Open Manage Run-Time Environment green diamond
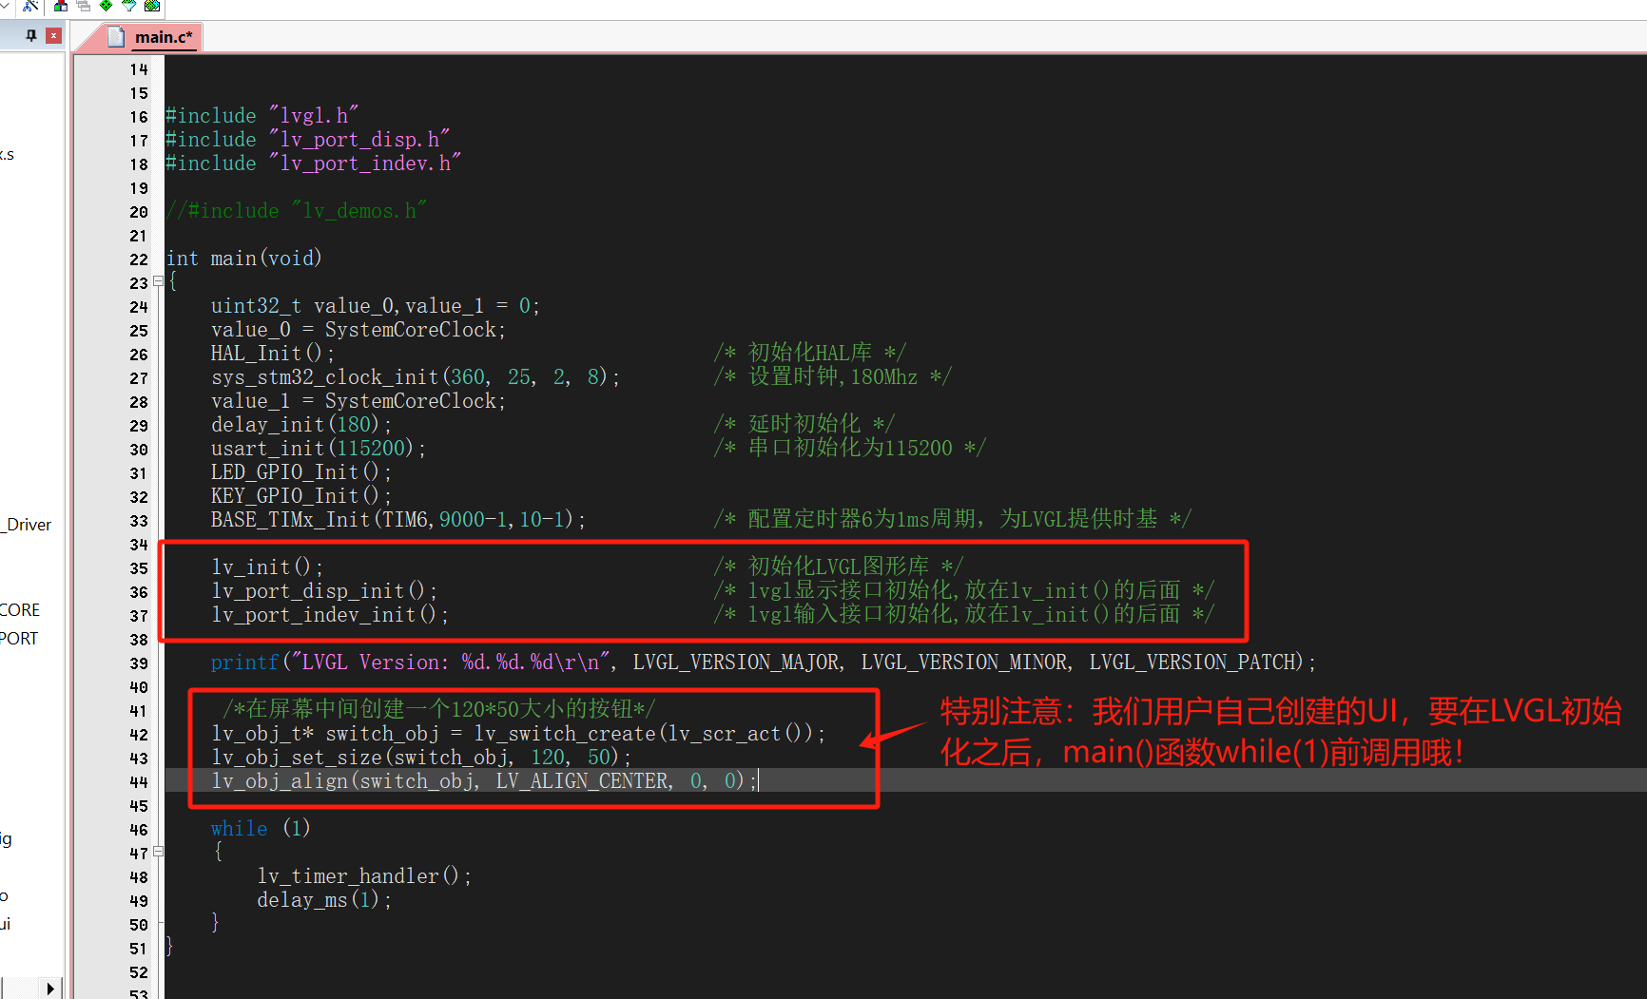The image size is (1647, 999). coord(107,6)
